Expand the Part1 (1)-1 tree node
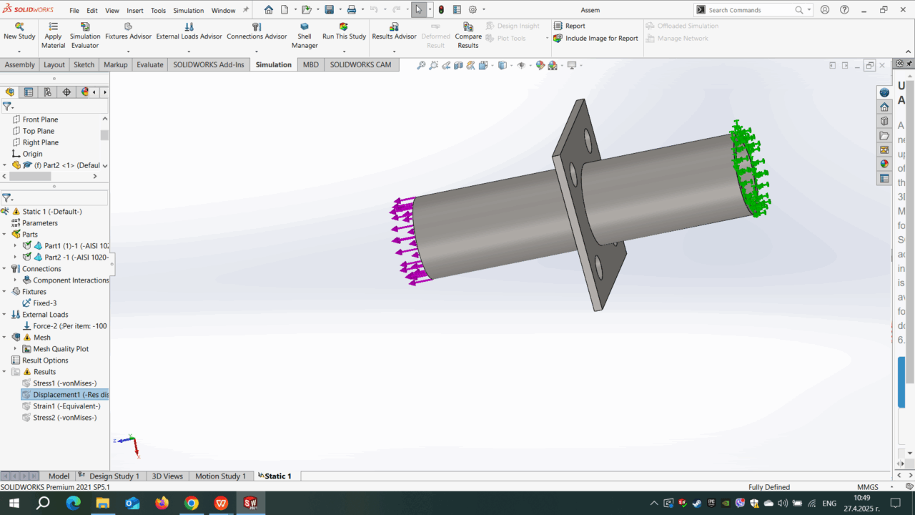This screenshot has height=515, width=915. pyautogui.click(x=15, y=245)
